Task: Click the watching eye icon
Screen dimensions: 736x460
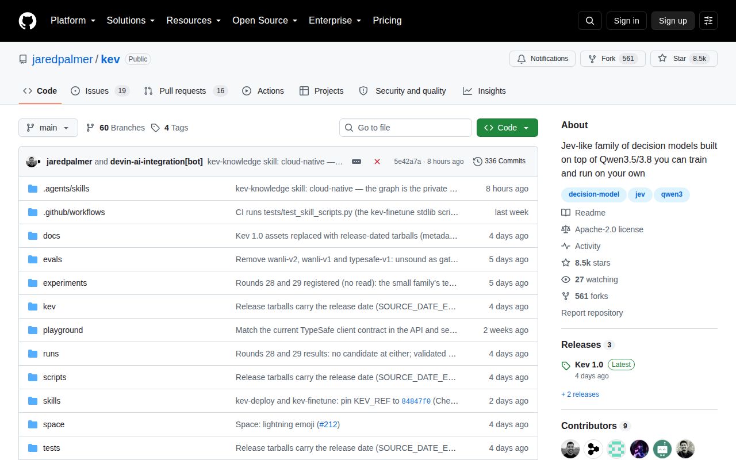Action: tap(566, 279)
